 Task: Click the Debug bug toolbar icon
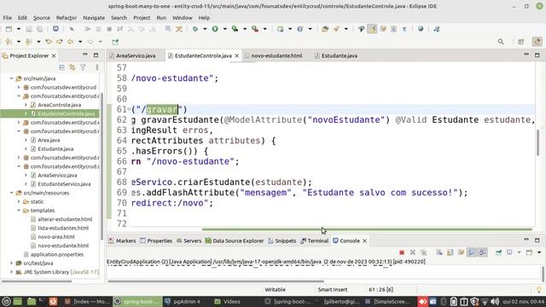(x=195, y=29)
